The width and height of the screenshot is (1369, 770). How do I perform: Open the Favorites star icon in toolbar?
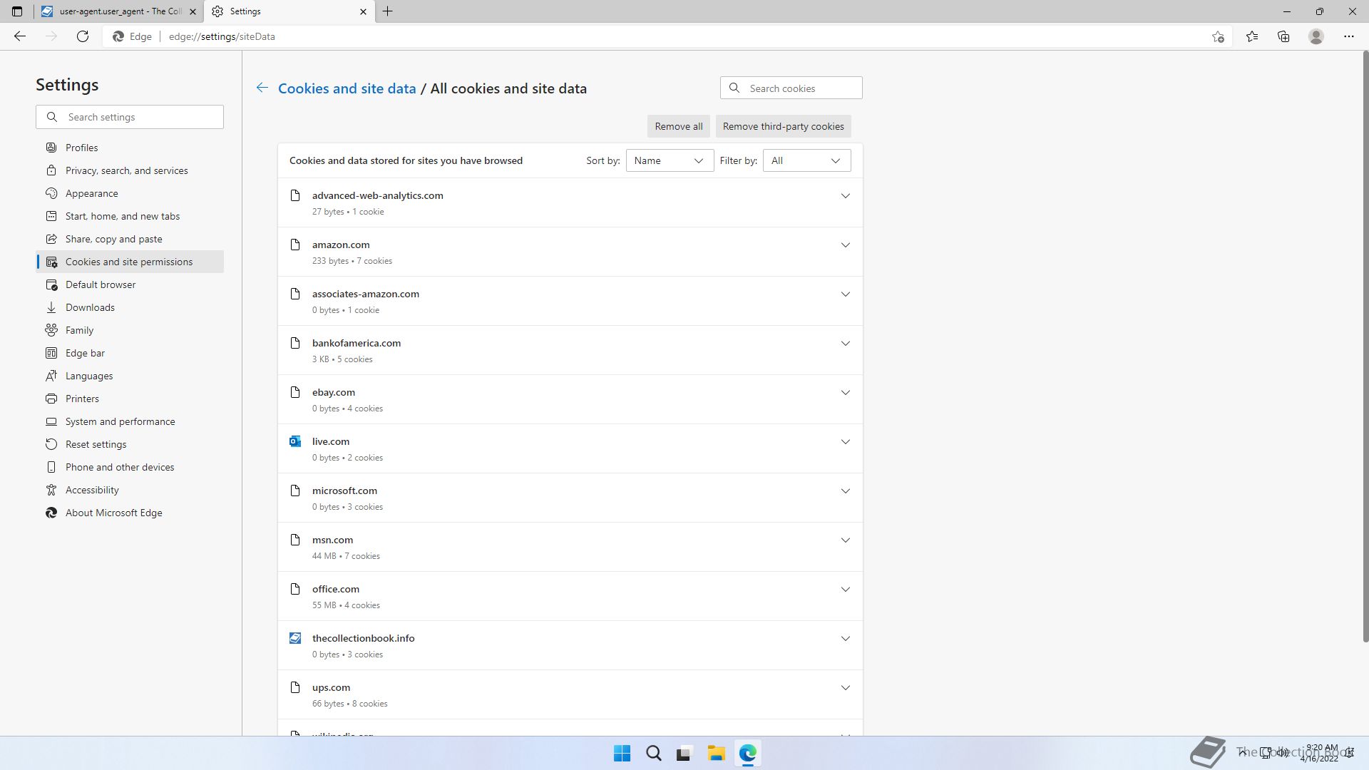[x=1252, y=36]
